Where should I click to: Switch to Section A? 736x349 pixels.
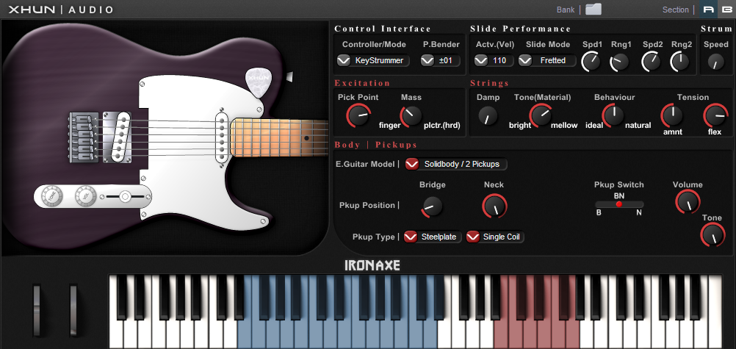click(708, 10)
